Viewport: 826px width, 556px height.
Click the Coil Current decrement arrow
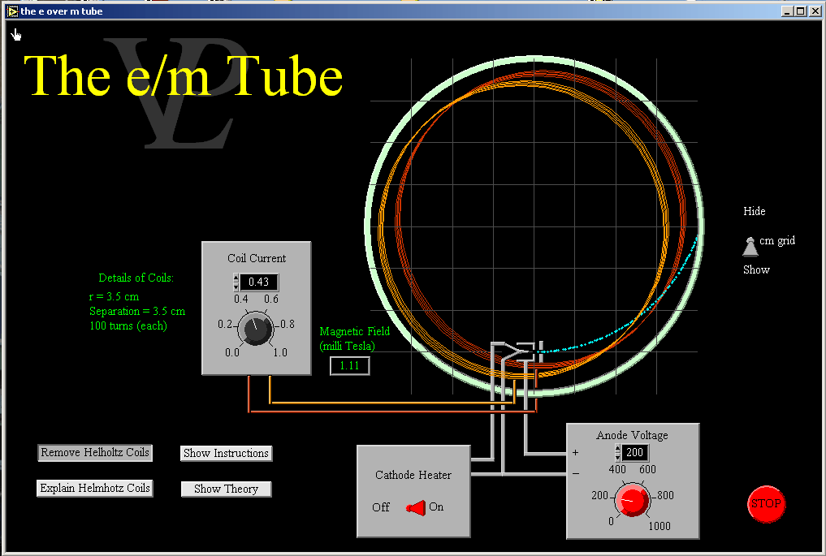coord(236,287)
